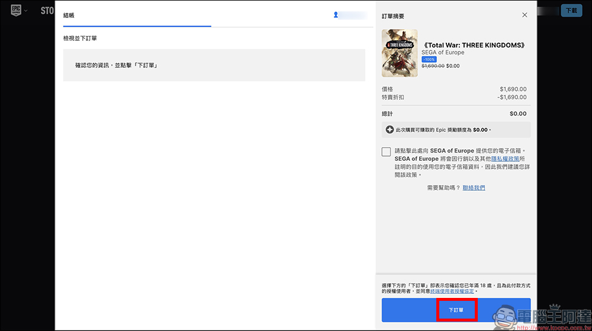This screenshot has height=331, width=592.
Task: Open the 隱私權政策 privacy policy link
Action: pyautogui.click(x=505, y=159)
